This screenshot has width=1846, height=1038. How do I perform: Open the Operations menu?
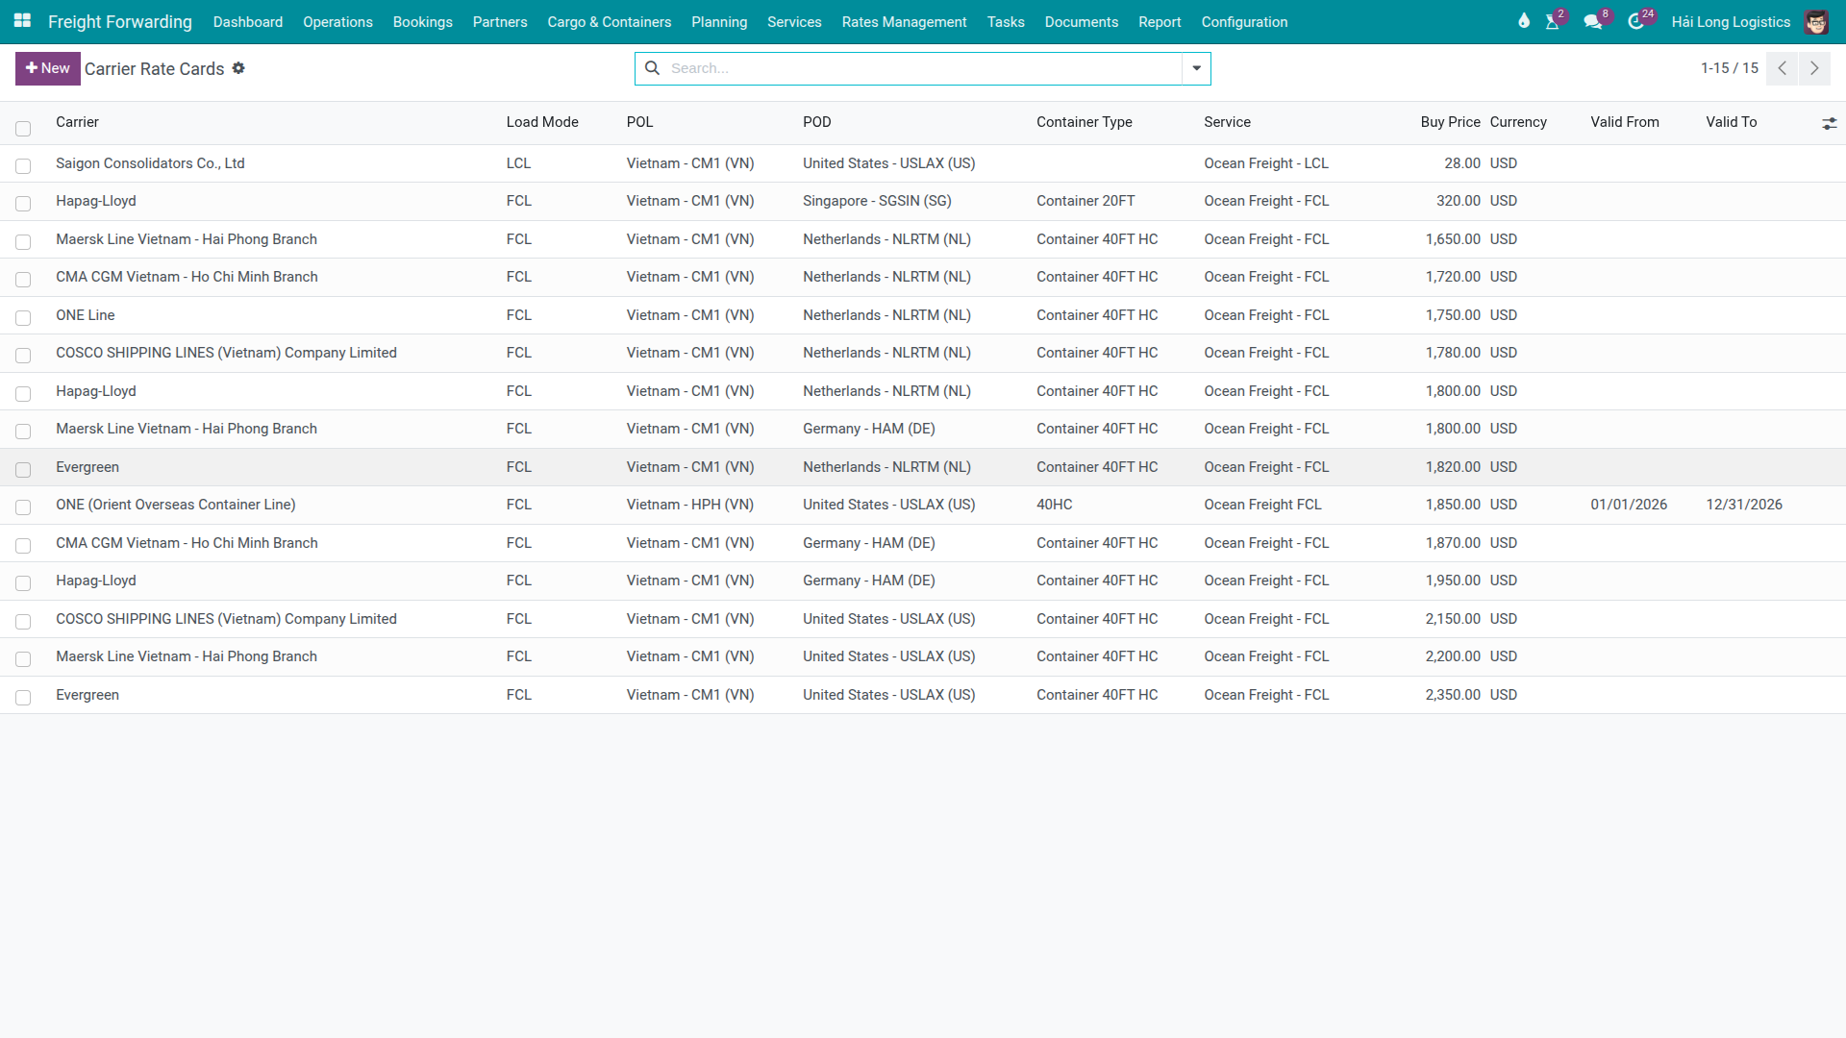point(337,21)
